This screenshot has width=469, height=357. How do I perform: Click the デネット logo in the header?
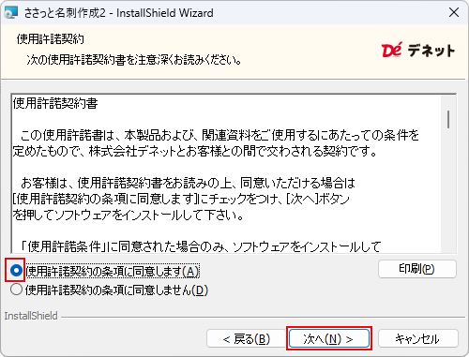point(418,51)
